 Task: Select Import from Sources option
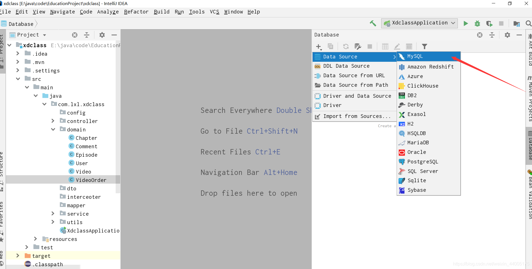[354, 116]
